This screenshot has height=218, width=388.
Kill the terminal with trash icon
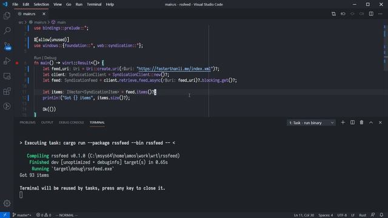[361, 122]
